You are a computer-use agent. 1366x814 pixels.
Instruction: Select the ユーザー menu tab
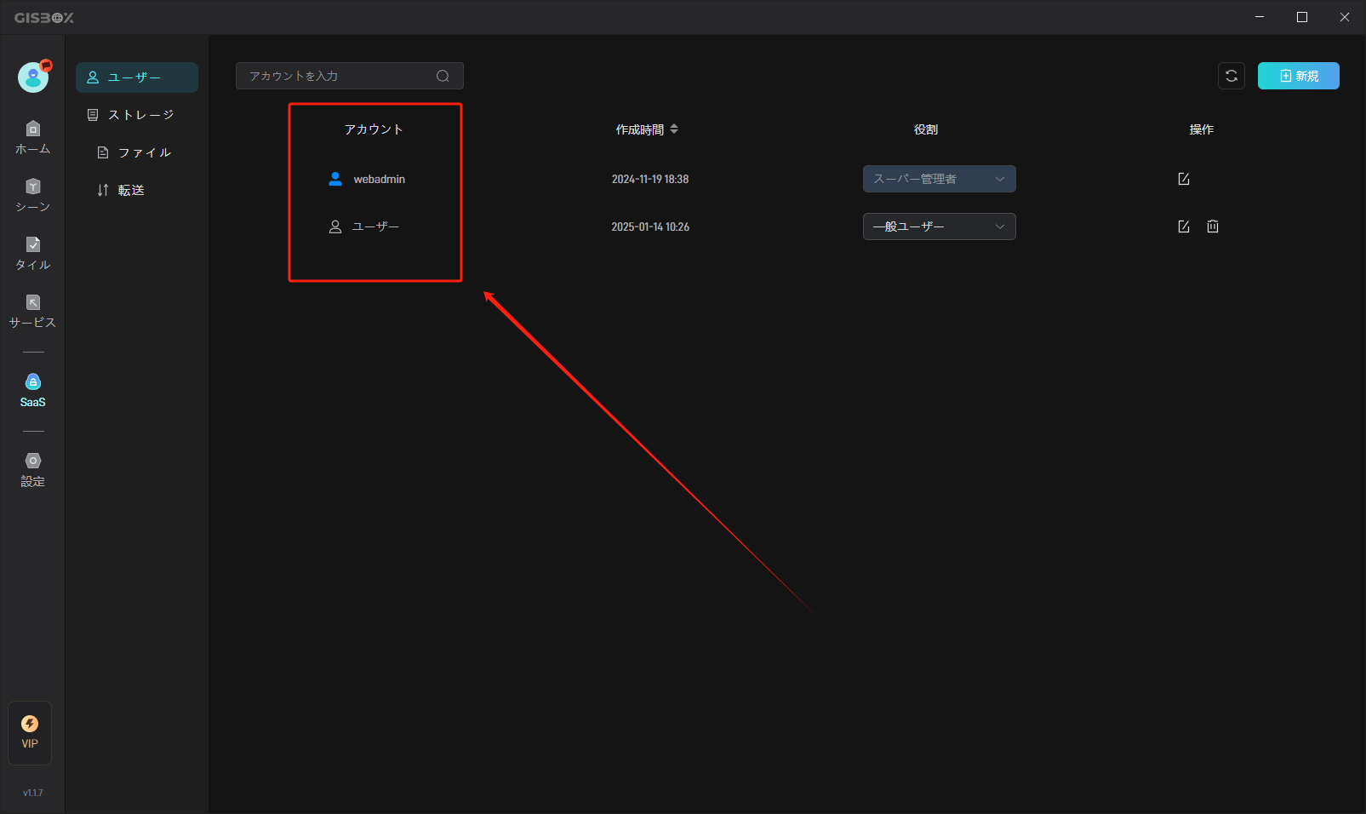[137, 77]
